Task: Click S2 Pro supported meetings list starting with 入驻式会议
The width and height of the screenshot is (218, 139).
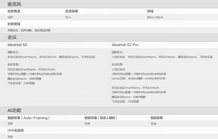Action: pos(162,57)
